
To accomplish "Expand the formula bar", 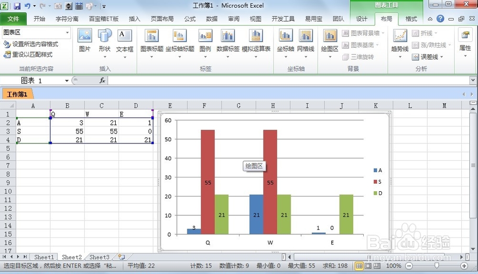I will 473,80.
